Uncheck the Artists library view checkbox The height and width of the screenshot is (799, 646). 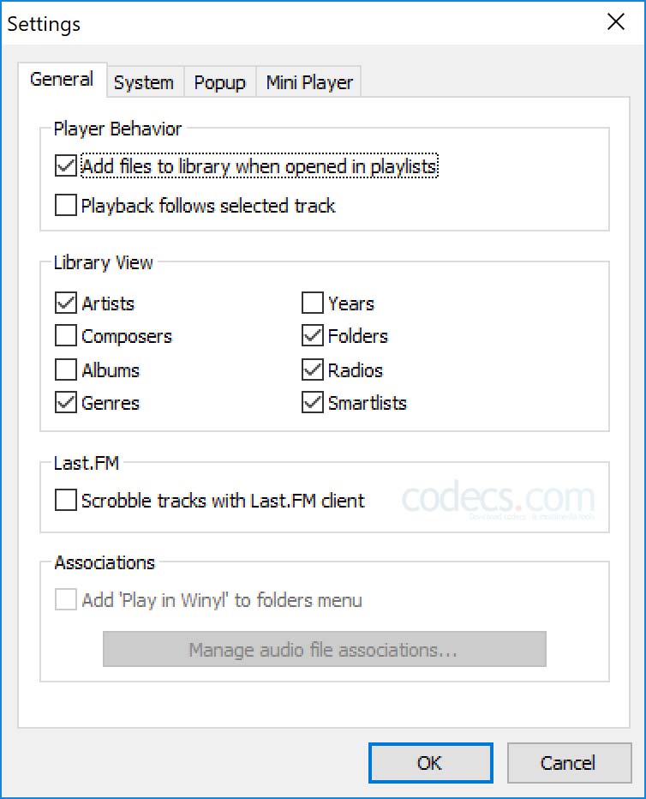point(66,303)
